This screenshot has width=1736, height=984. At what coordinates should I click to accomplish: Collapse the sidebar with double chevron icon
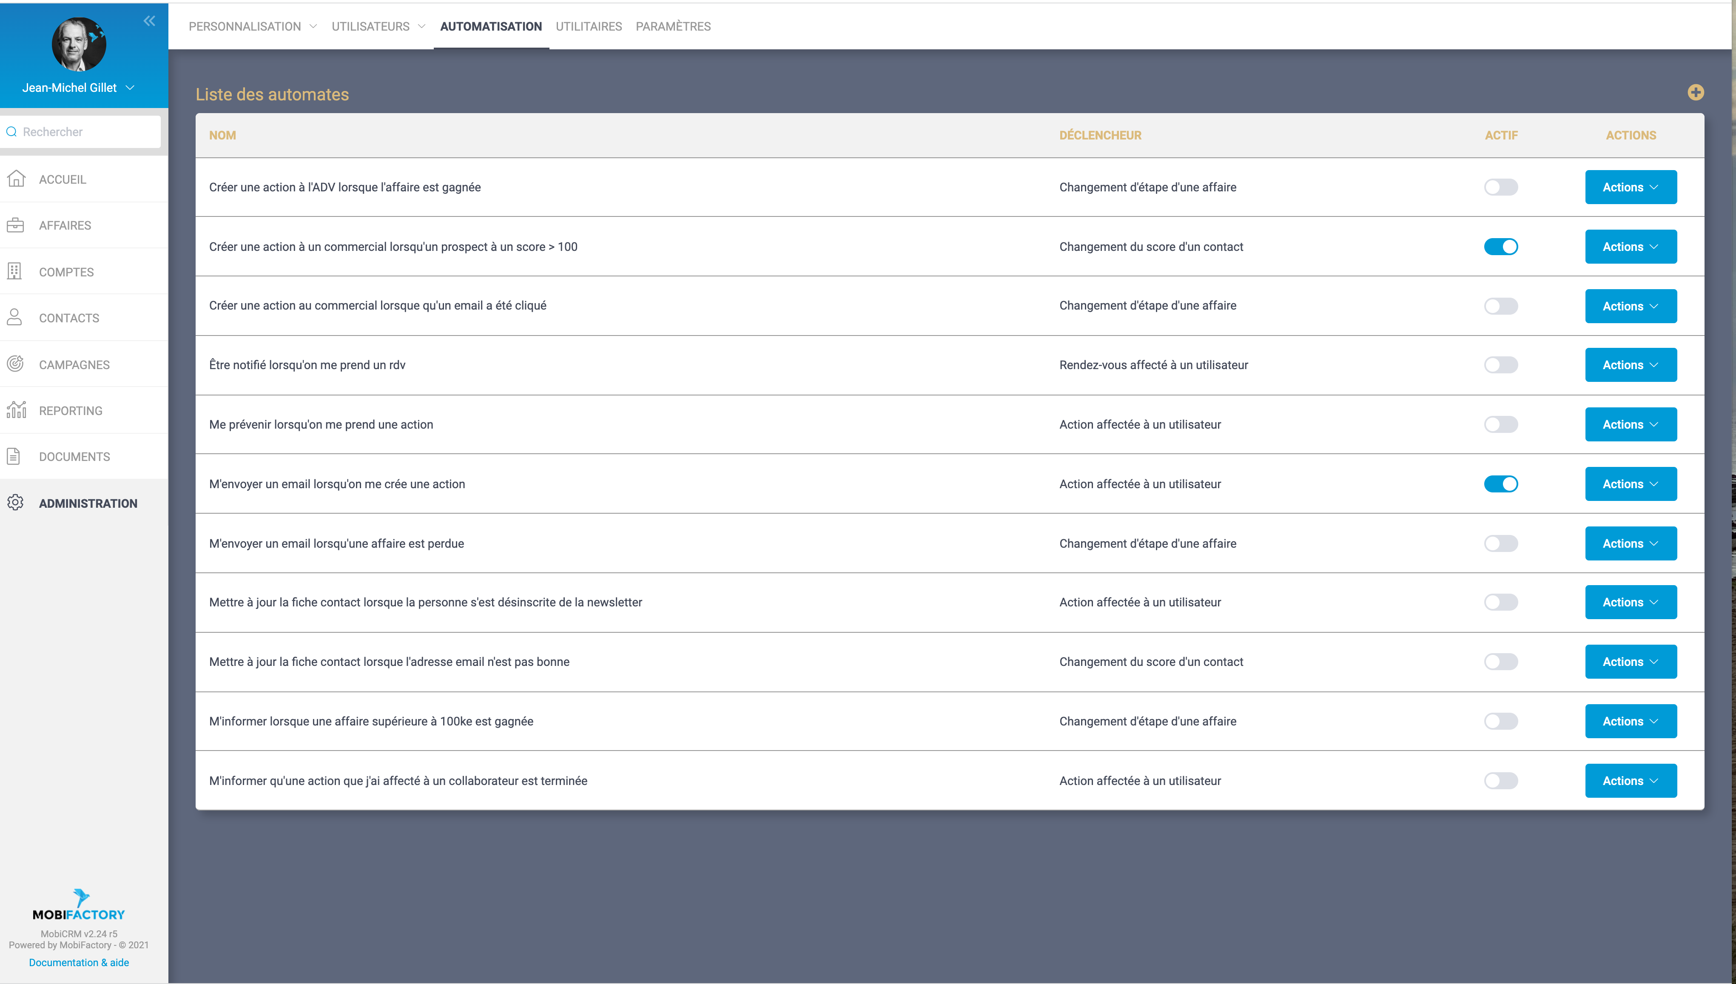tap(149, 21)
